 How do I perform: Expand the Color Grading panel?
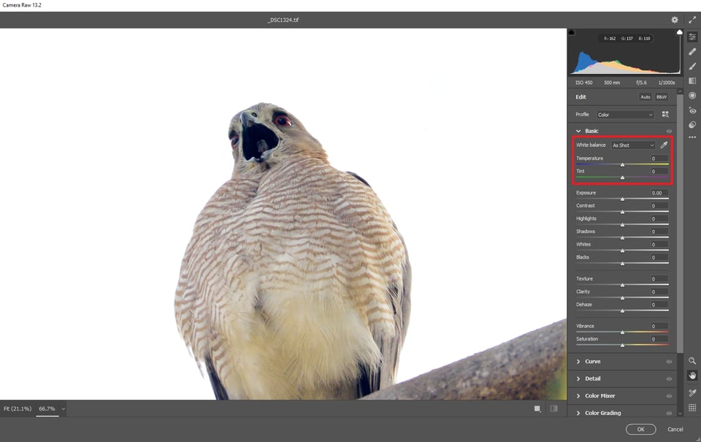[578, 413]
